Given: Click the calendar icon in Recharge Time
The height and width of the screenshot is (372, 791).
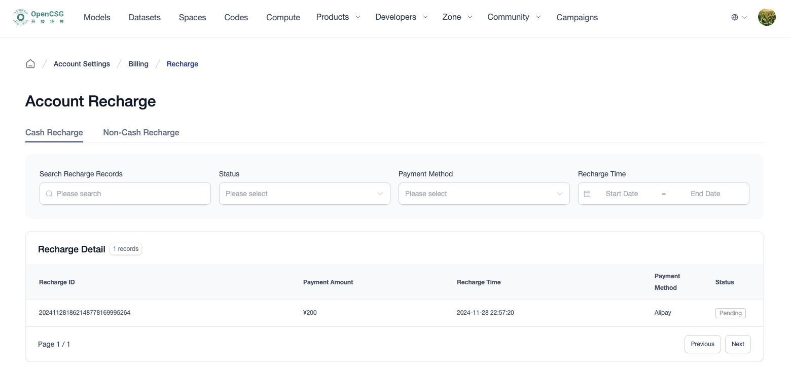Looking at the screenshot, I should pyautogui.click(x=587, y=194).
